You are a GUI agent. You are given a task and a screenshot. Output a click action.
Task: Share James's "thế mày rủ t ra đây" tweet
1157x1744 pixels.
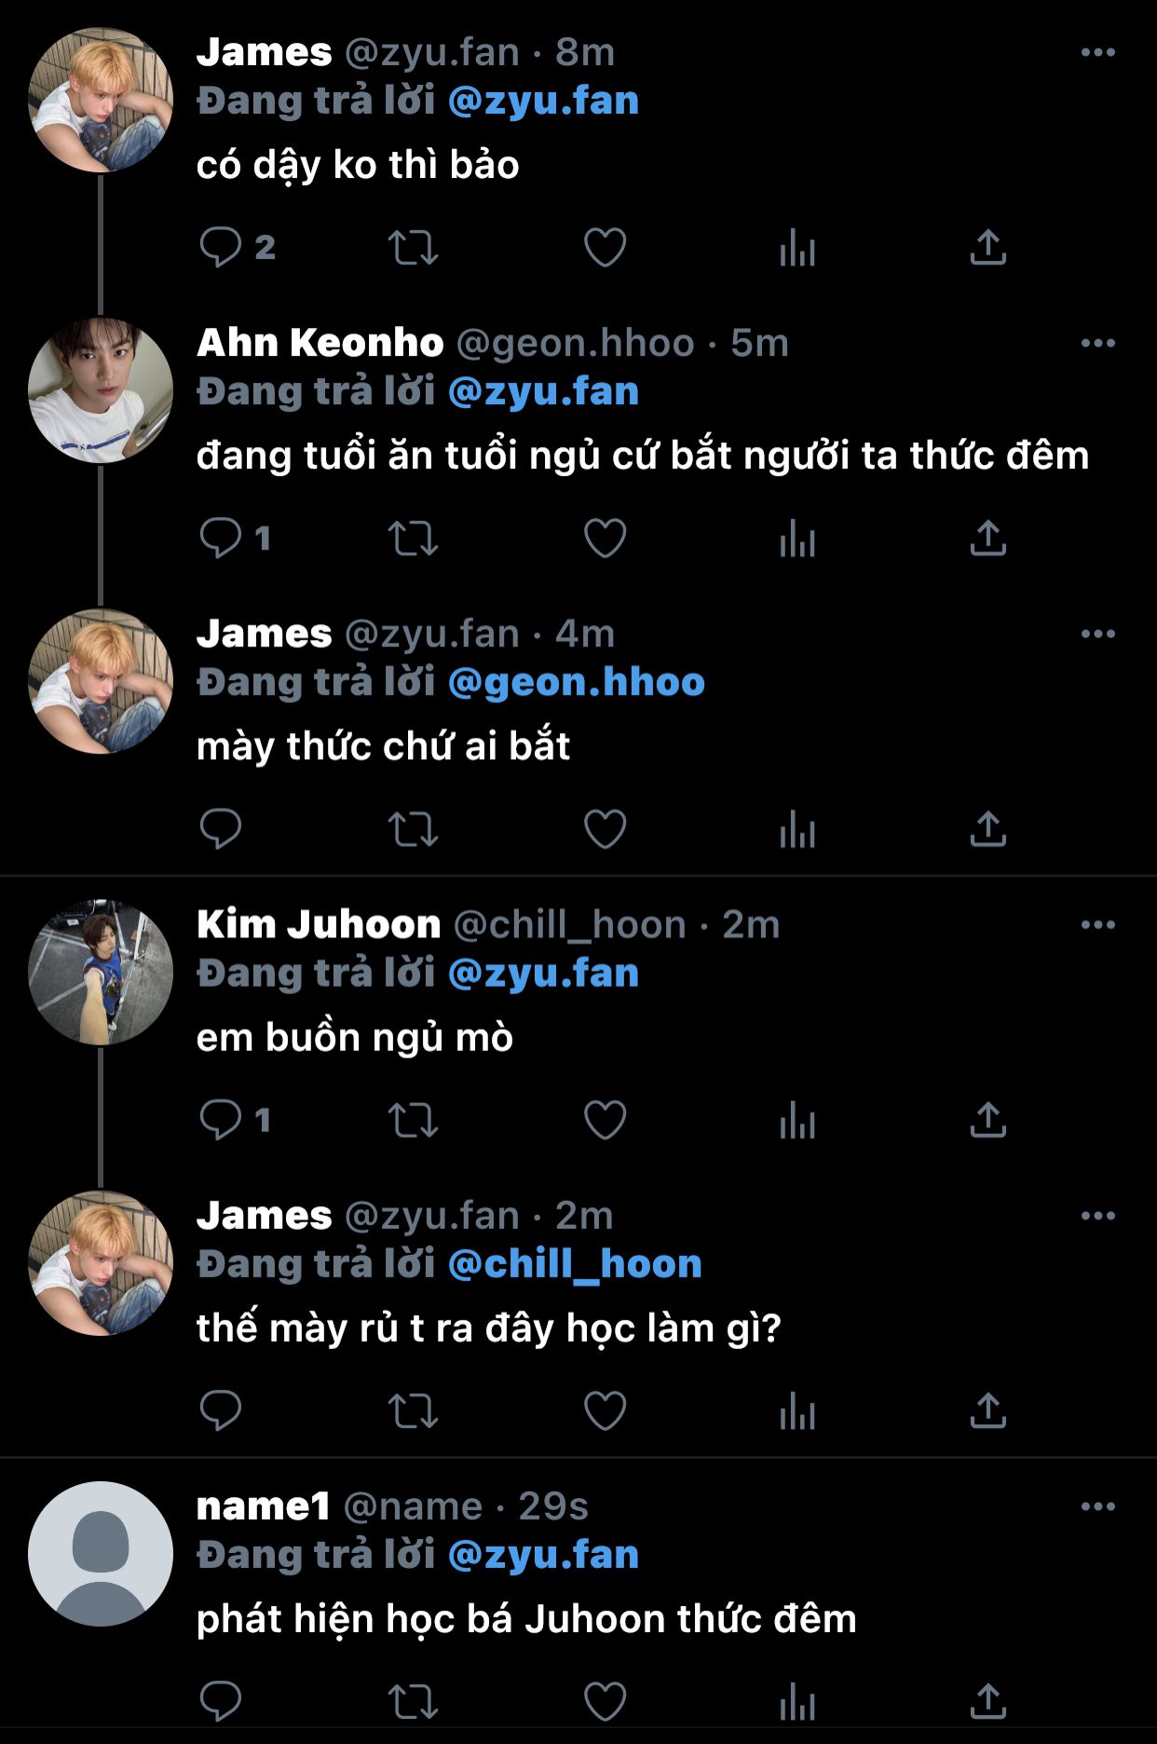[988, 1410]
